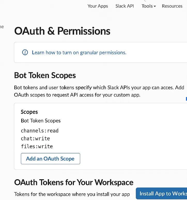This screenshot has height=200, width=187.
Task: Click the OAuth Tokens for Your Workspace heading
Action: click(x=74, y=182)
